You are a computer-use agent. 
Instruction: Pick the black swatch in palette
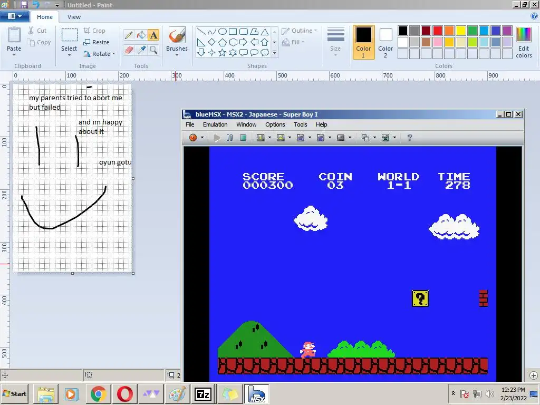click(x=402, y=31)
